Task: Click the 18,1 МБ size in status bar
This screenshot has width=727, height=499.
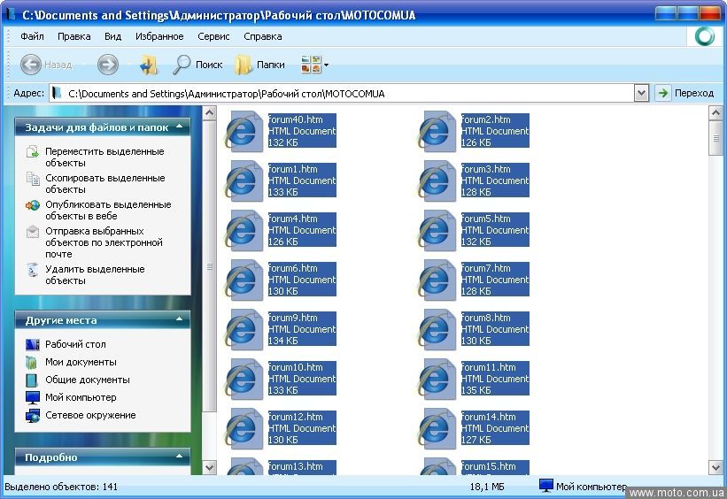Action: 487,487
